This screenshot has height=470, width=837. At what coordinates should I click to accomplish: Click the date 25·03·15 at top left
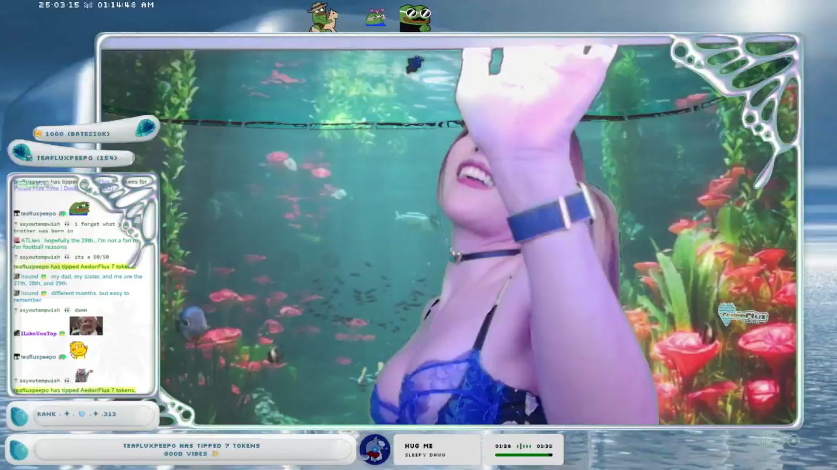tap(59, 5)
